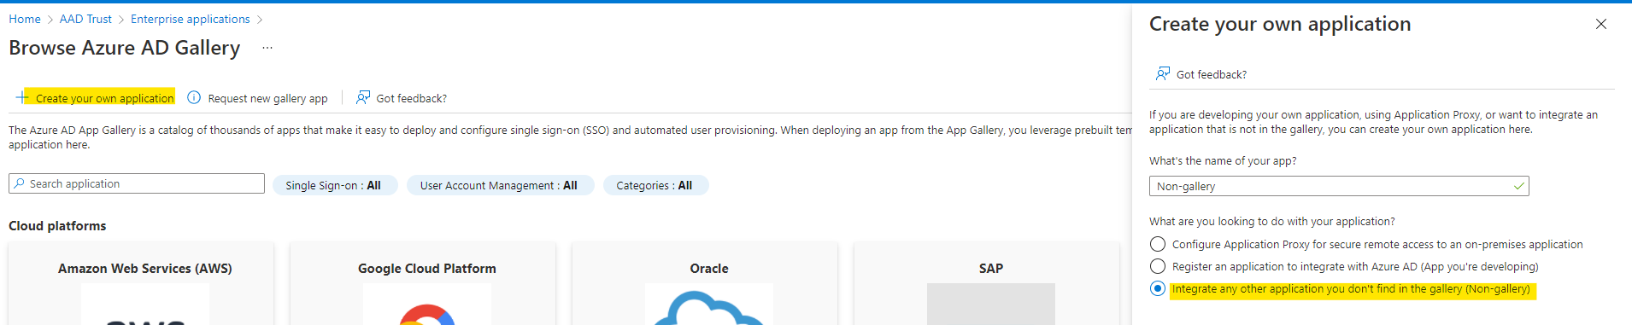Viewport: 1632px width, 325px height.
Task: Open the Google Cloud Platform card title
Action: click(x=427, y=268)
